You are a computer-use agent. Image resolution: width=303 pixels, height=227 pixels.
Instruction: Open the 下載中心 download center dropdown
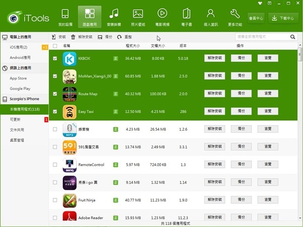tap(283, 18)
